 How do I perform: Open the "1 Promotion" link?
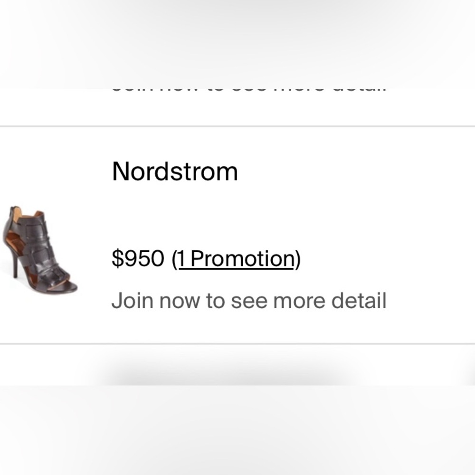(236, 259)
